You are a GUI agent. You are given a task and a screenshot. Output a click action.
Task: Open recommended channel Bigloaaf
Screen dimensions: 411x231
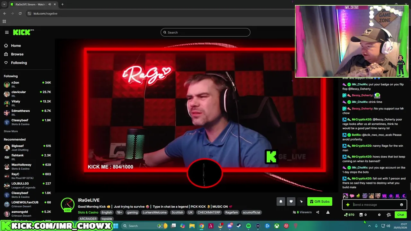pyautogui.click(x=27, y=148)
